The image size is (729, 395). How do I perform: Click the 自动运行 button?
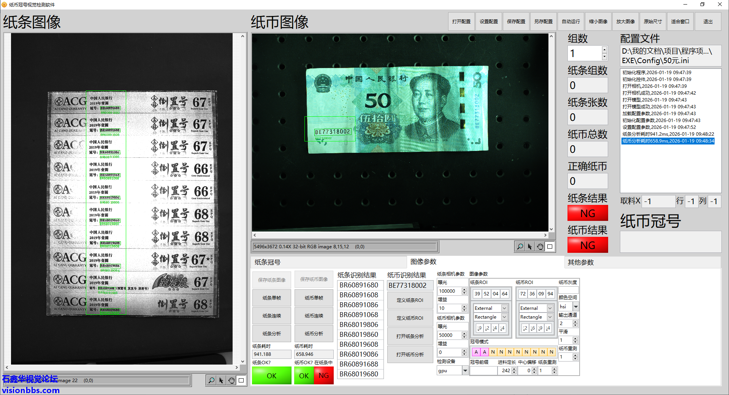coord(571,22)
